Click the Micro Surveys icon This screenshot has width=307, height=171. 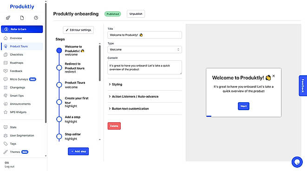coord(6,79)
